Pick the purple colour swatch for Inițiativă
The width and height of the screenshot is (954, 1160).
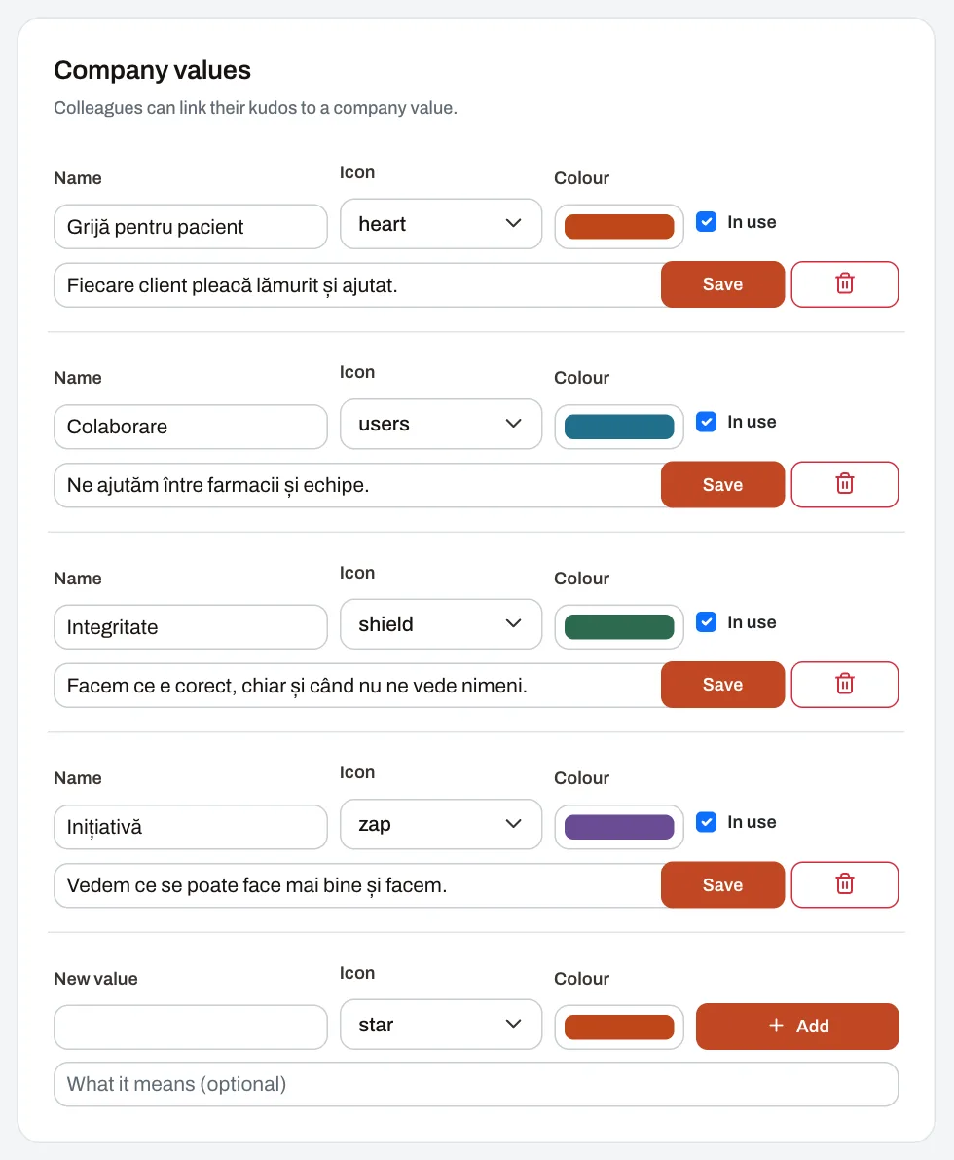pos(619,827)
